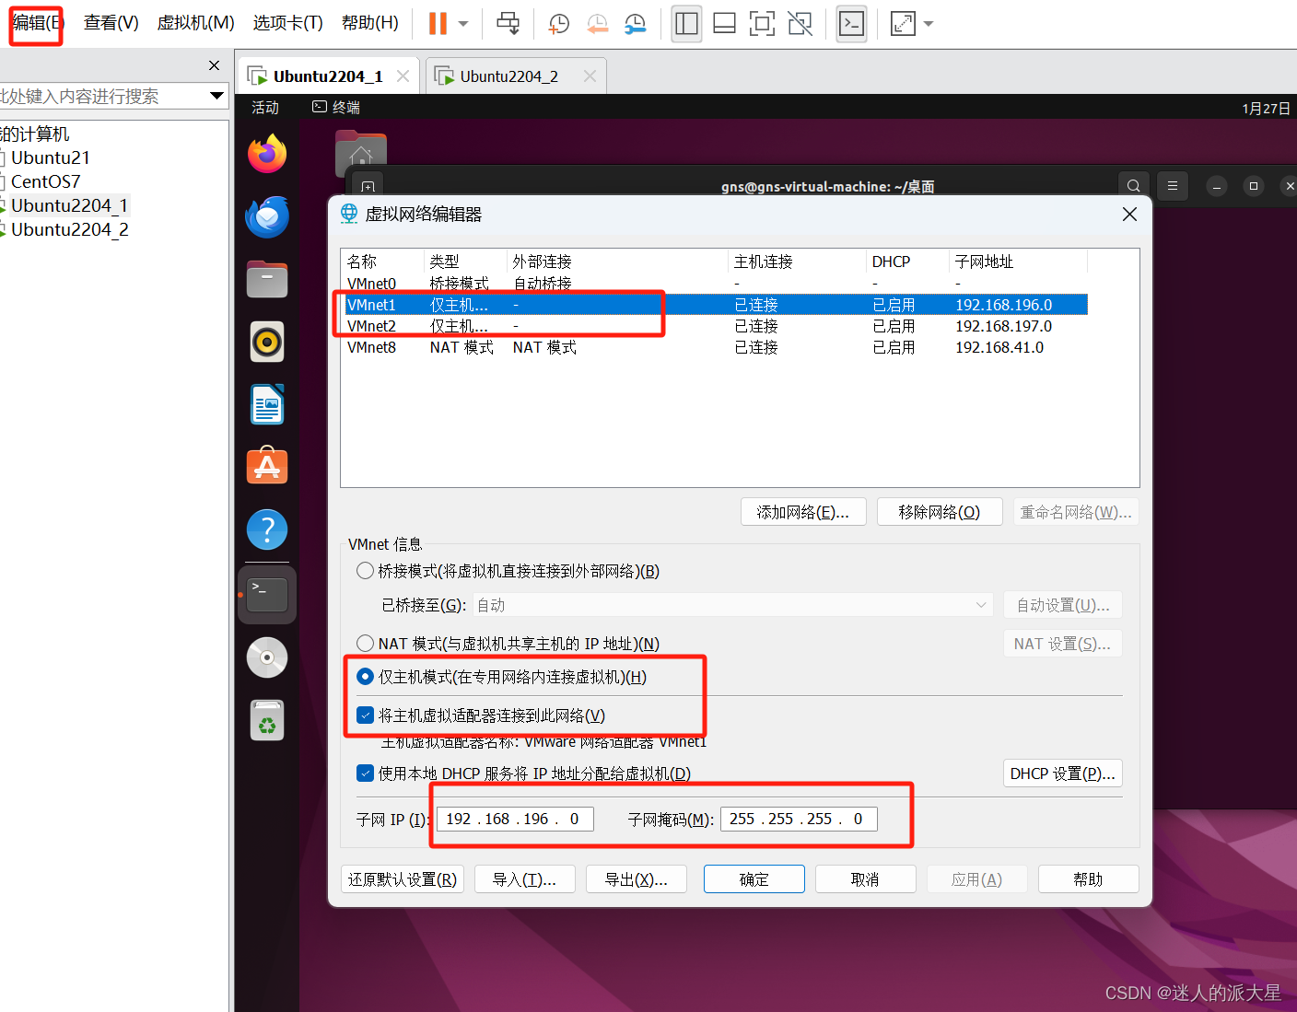
Task: Click the 确定 button
Action: click(x=754, y=879)
